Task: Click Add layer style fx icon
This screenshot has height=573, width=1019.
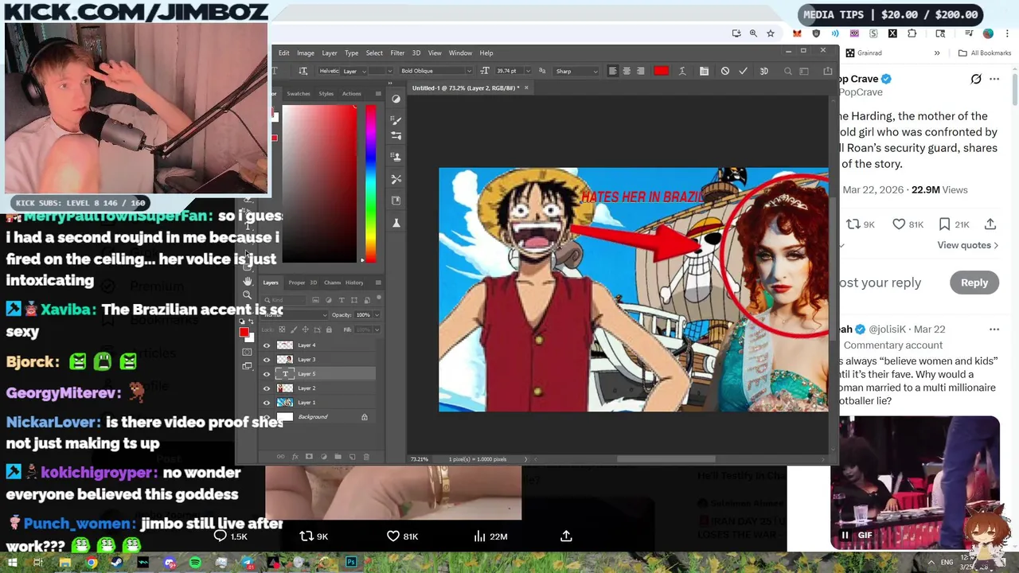Action: point(295,457)
